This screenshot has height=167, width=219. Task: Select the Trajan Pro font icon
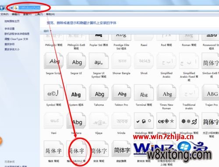pos(210,92)
